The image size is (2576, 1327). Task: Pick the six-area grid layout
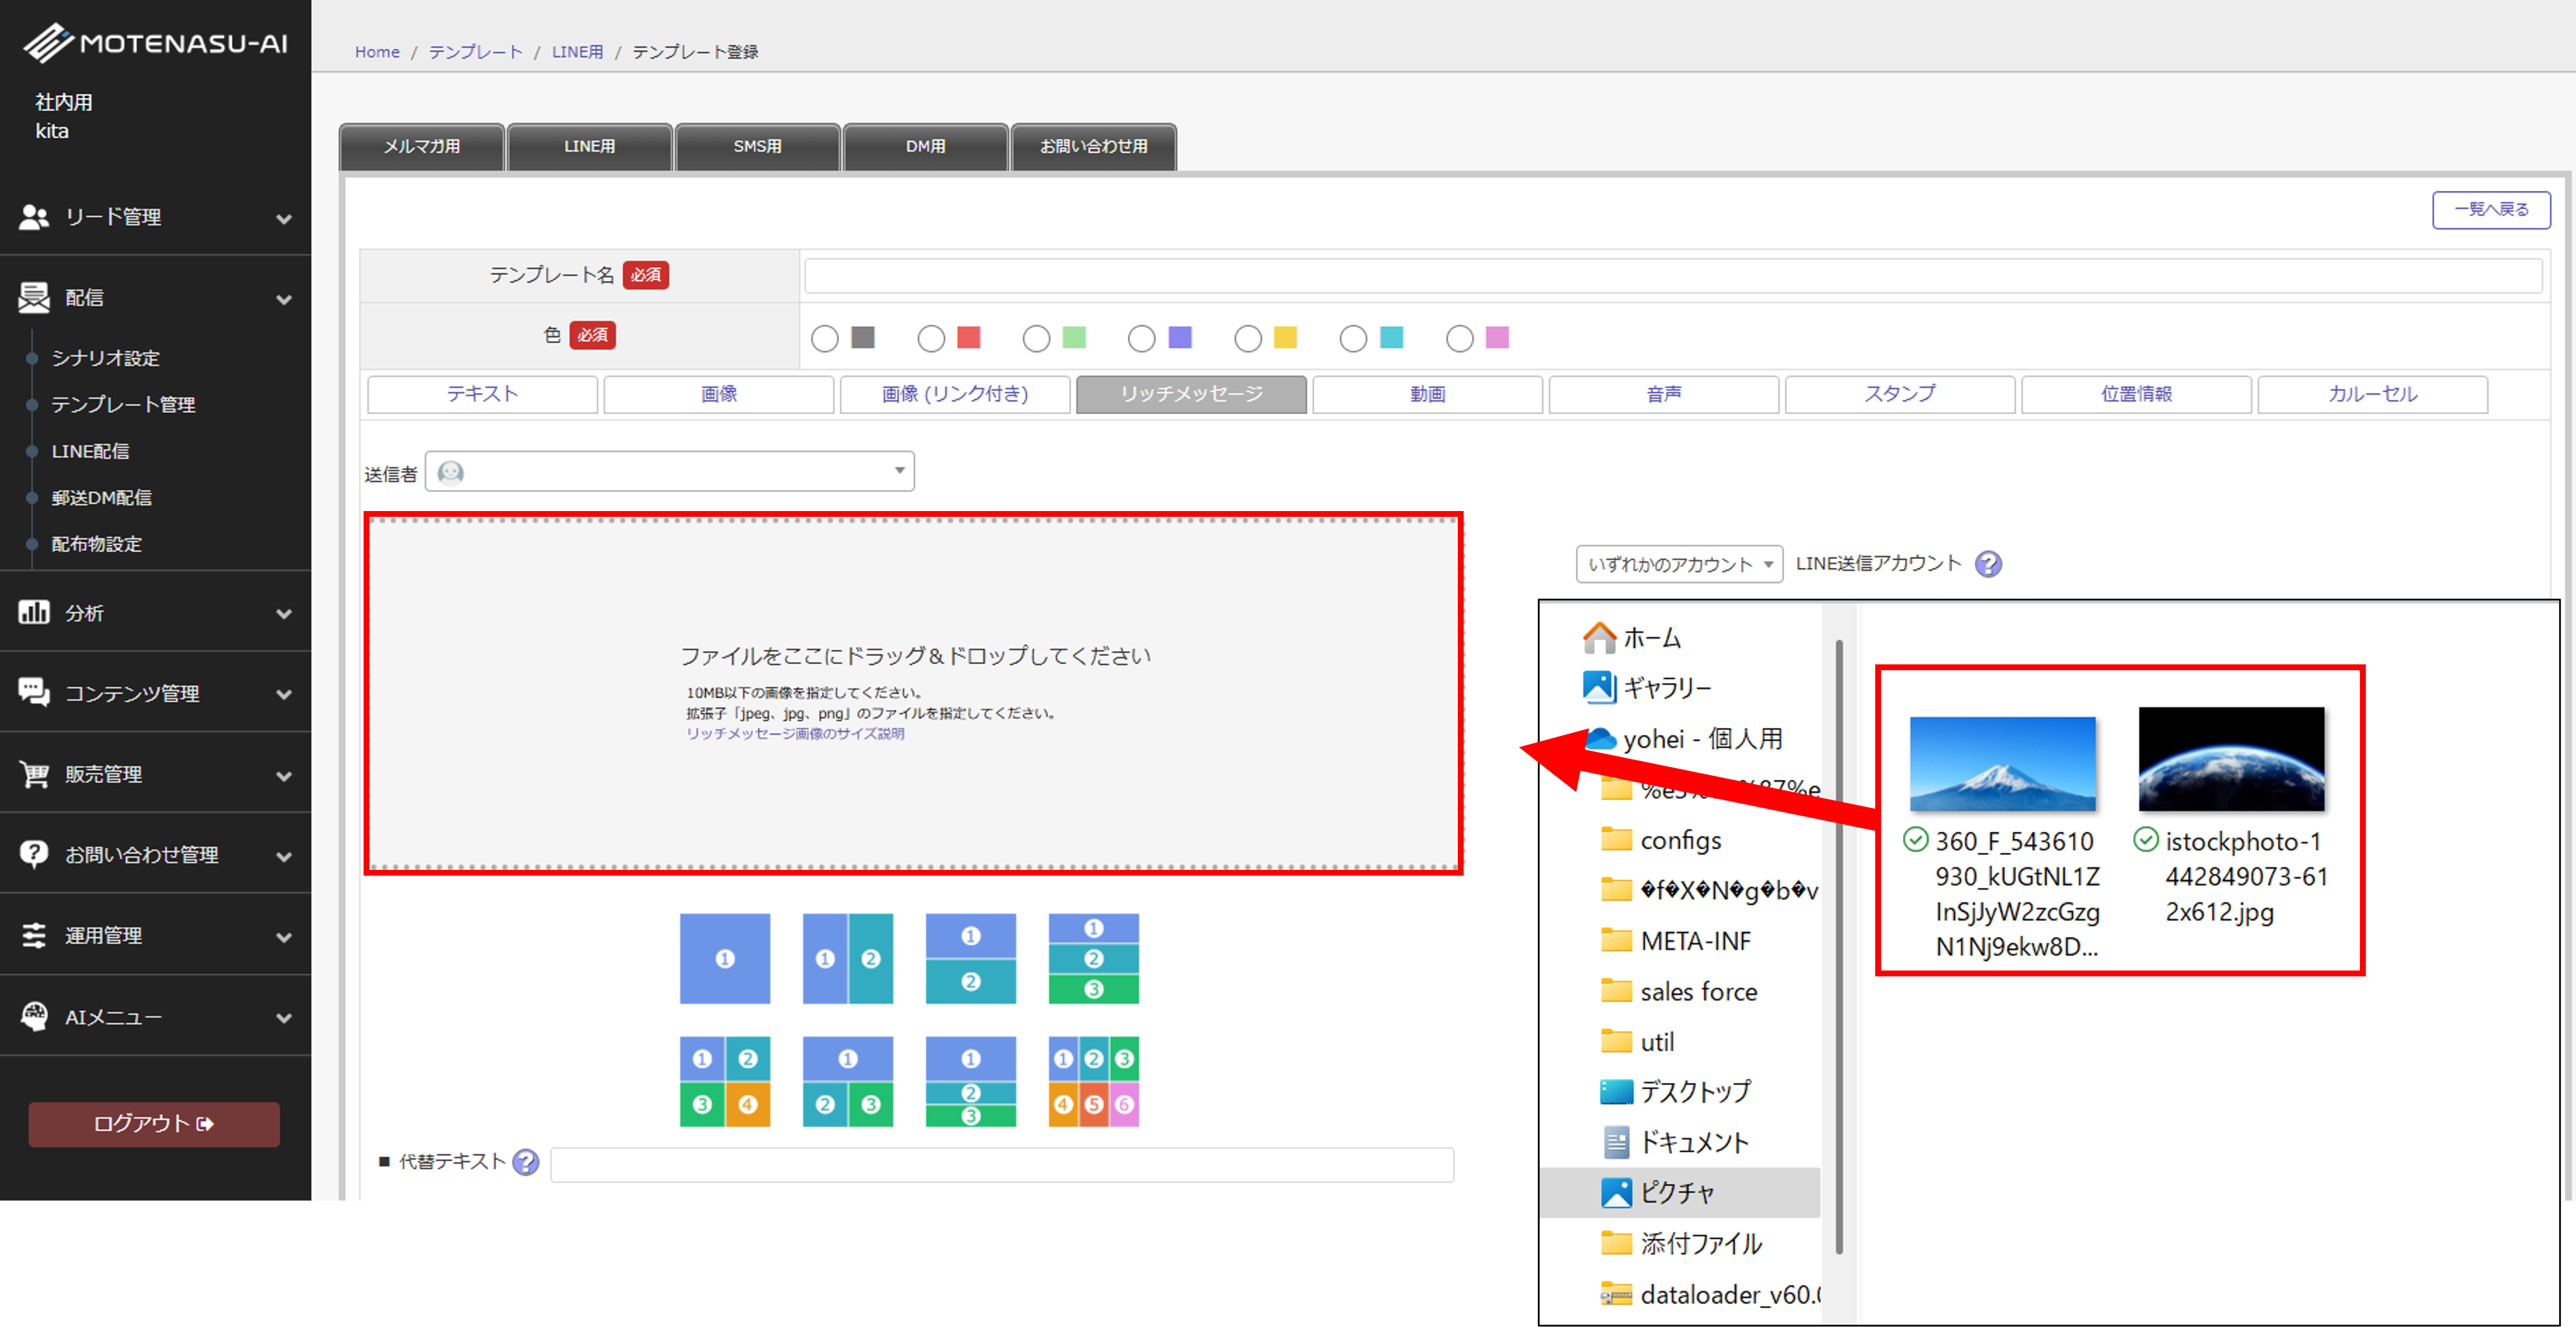pyautogui.click(x=1093, y=1081)
